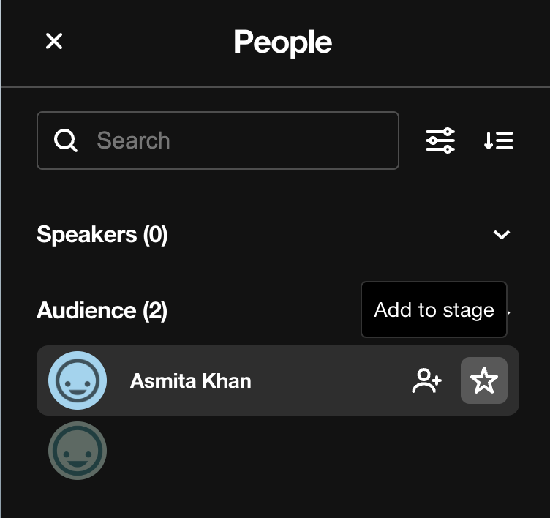
Task: Add Asmita Khan to stage via person-plus icon
Action: [426, 380]
